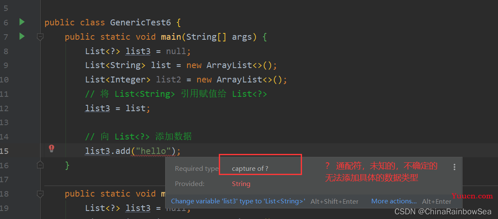Click line number 15 in the gutter
The height and width of the screenshot is (219, 498).
point(4,151)
